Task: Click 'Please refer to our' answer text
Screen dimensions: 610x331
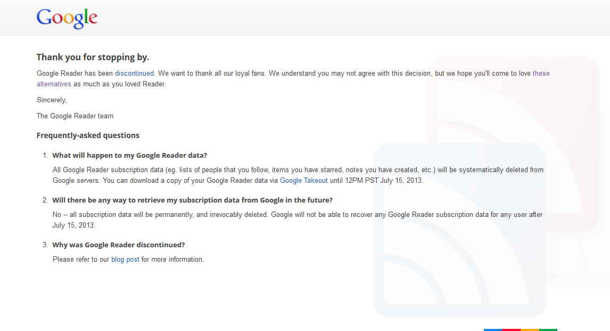Action: [128, 260]
